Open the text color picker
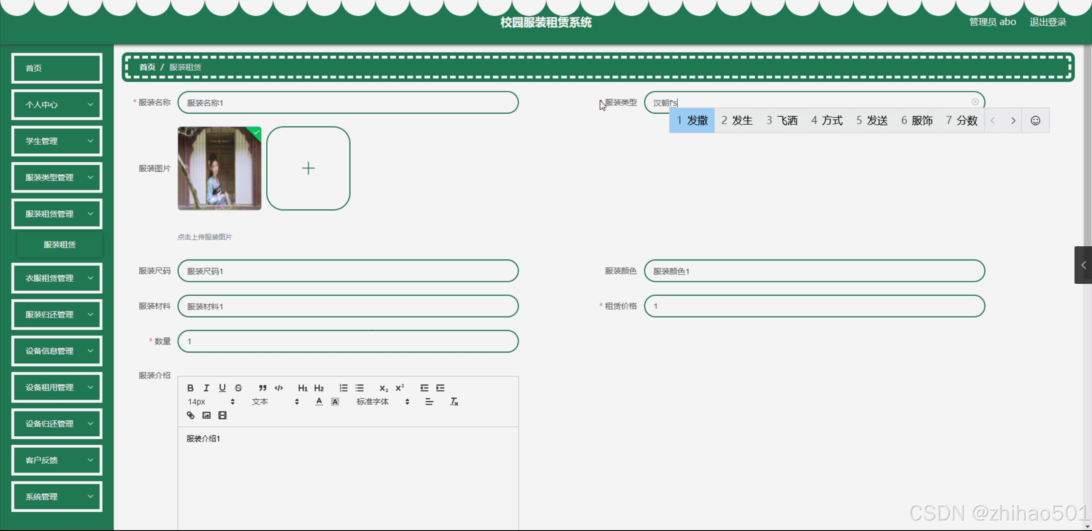1092x531 pixels. (319, 402)
